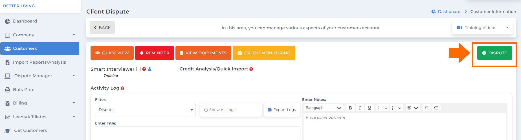Click the Get Customers graduation cap icon
521x140 pixels.
point(8,130)
